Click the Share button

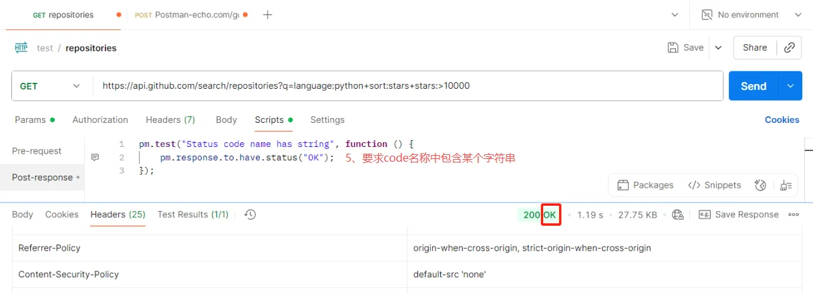pos(755,47)
